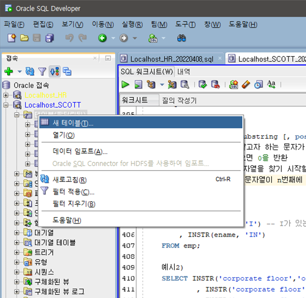
Task: Click the Rollback icon with red arrow
Action: 215,85
